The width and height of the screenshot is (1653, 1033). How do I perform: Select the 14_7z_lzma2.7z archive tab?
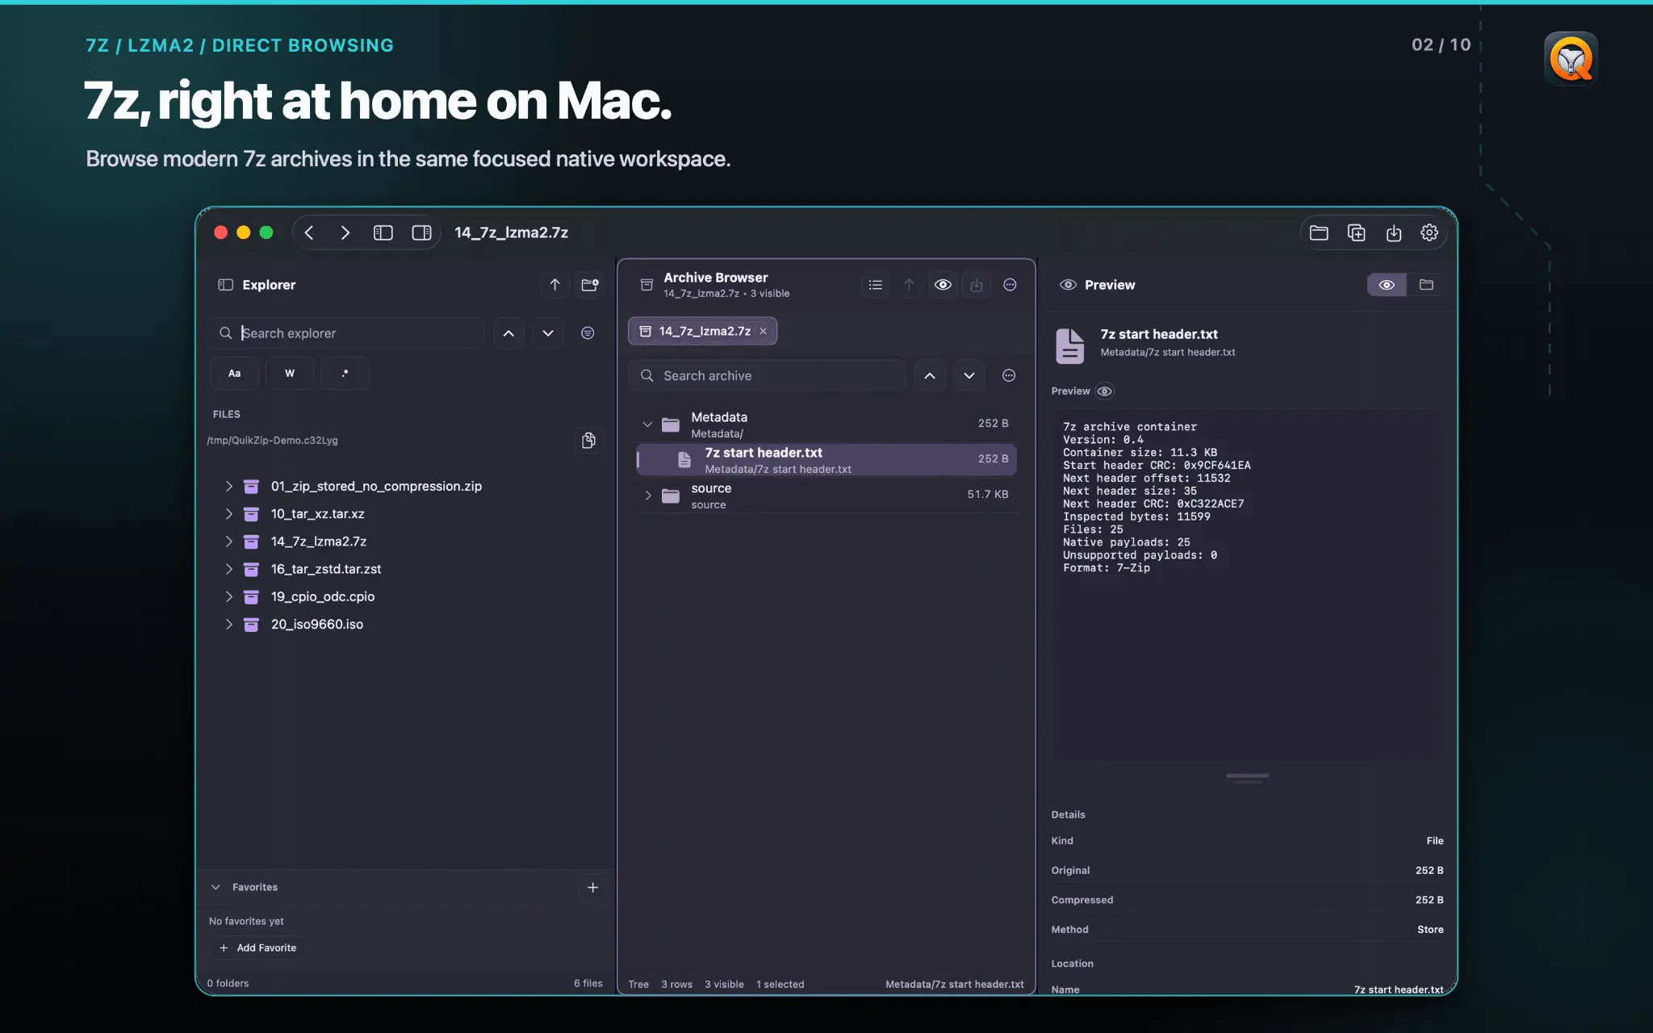point(702,331)
